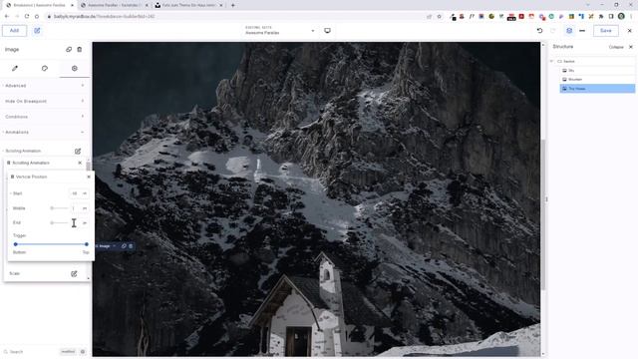
Task: Open the desktop breakpoint device icon
Action: point(327,31)
